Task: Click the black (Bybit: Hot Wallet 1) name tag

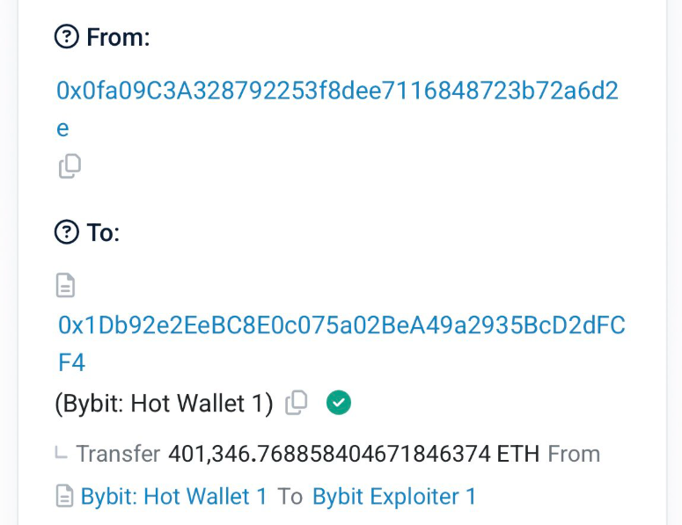Action: [165, 404]
